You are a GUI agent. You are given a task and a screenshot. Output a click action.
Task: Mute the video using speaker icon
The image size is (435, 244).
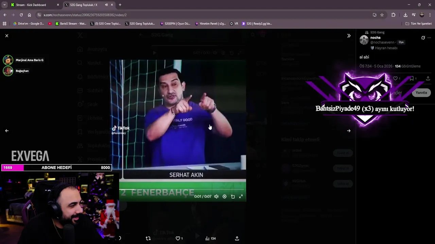coord(216,197)
